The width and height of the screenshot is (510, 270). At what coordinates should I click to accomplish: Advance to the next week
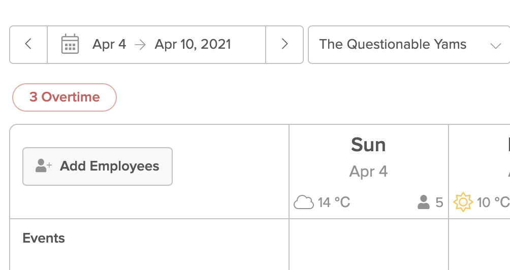(284, 45)
